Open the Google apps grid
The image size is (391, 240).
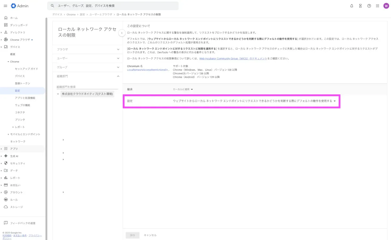[378, 6]
